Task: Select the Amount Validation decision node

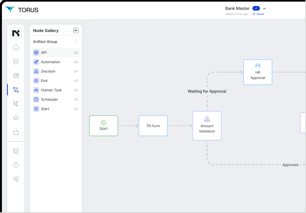Action: pyautogui.click(x=207, y=126)
